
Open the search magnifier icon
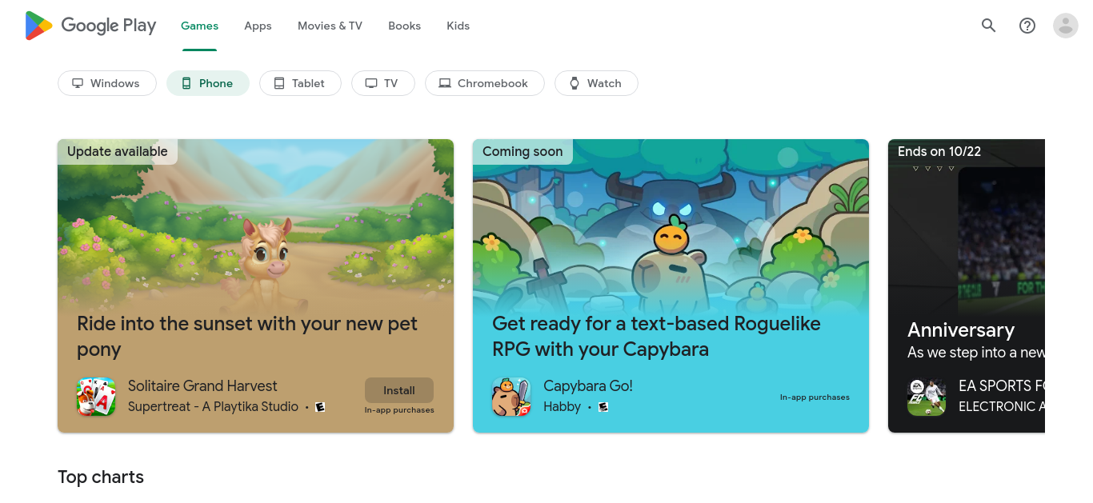pyautogui.click(x=989, y=26)
